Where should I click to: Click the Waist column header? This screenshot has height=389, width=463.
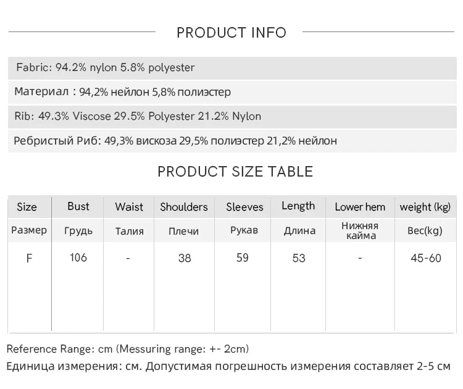pyautogui.click(x=129, y=207)
